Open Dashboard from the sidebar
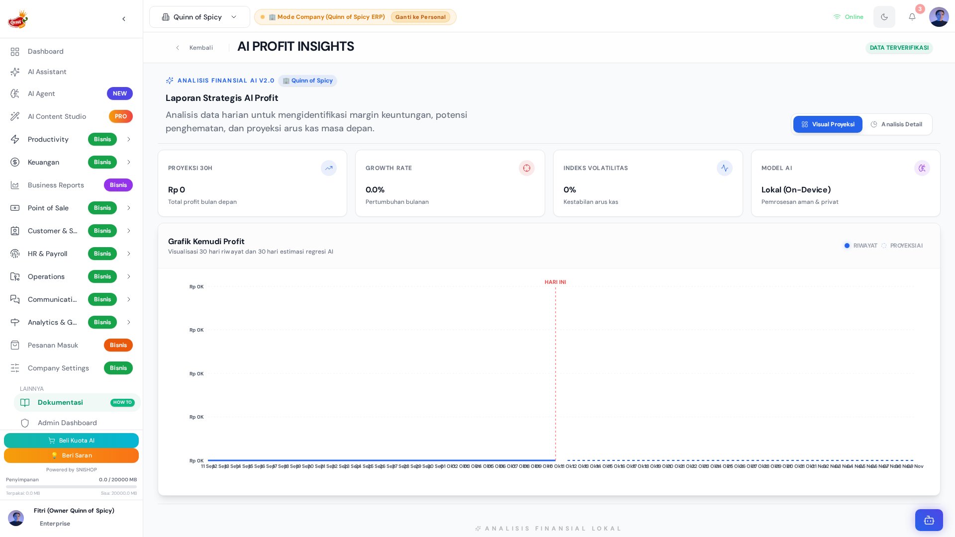Screen dimensions: 955x537 pos(71,51)
